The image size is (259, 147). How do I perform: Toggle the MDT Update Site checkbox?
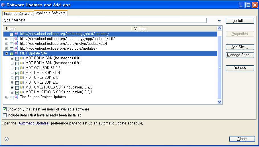point(12,54)
